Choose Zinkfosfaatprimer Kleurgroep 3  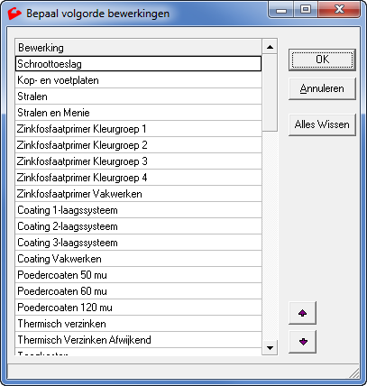pyautogui.click(x=138, y=161)
